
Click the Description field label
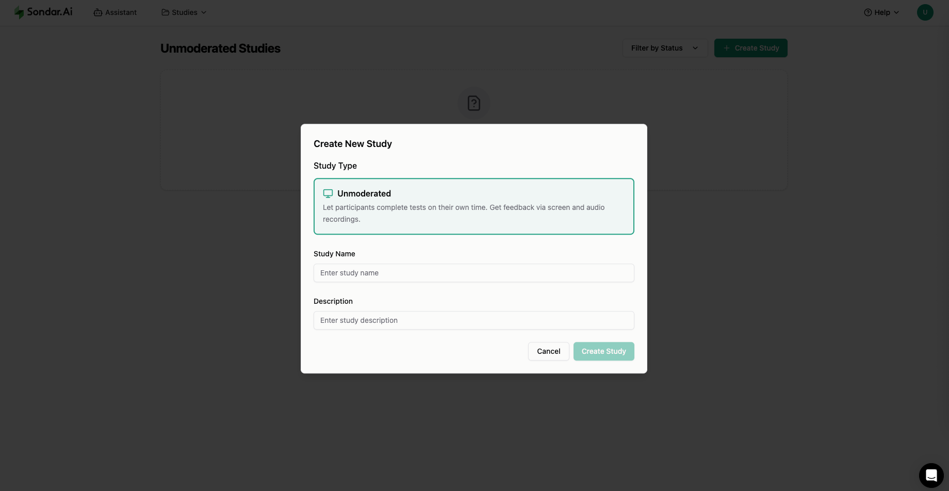point(333,301)
